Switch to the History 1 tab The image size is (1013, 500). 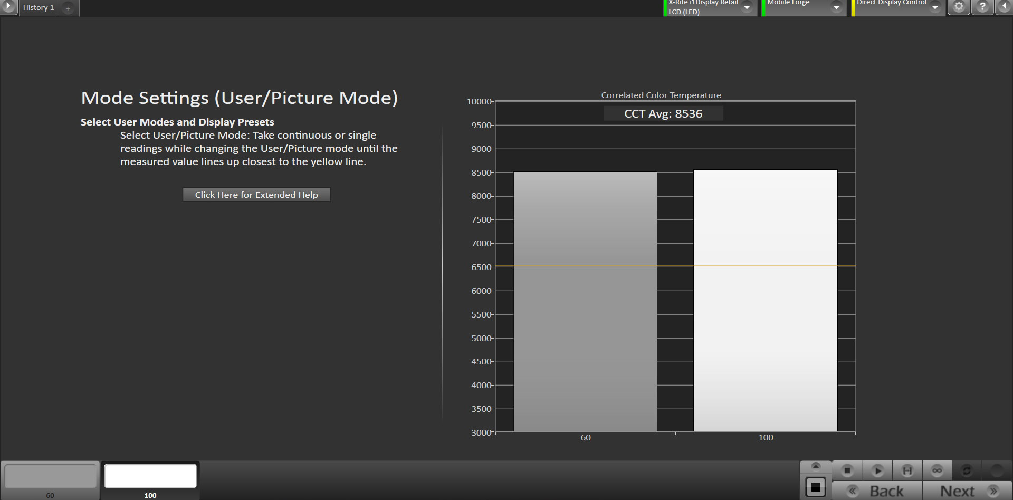(38, 8)
